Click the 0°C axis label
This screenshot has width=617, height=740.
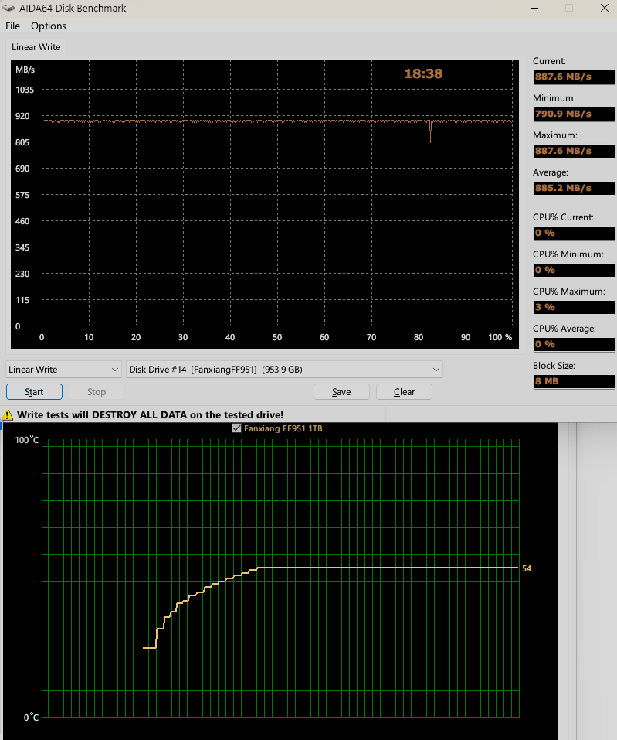click(x=31, y=718)
